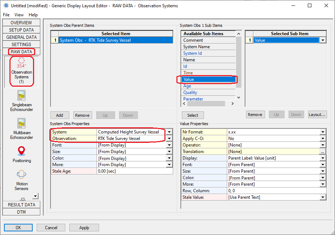The width and height of the screenshot is (335, 235).
Task: Open the View menu
Action: click(19, 15)
